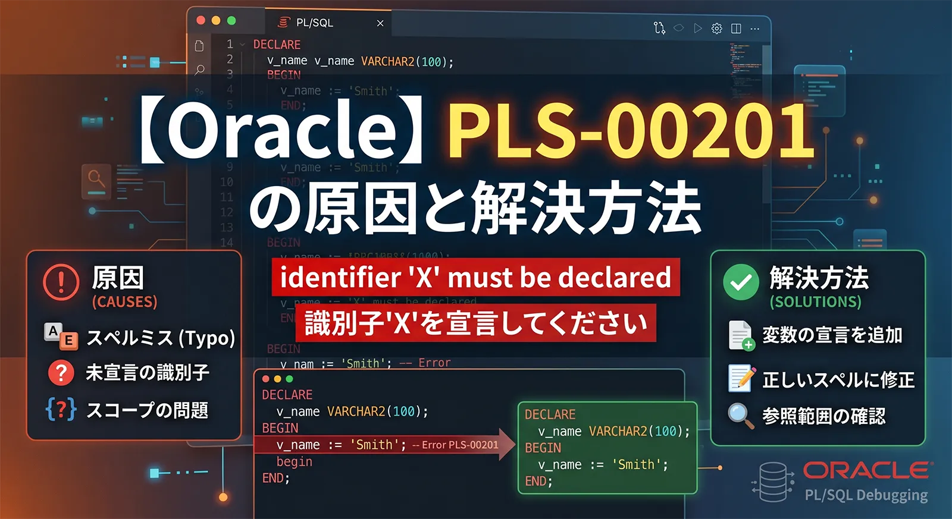Click the AE typo icon
The width and height of the screenshot is (952, 519).
click(x=61, y=335)
